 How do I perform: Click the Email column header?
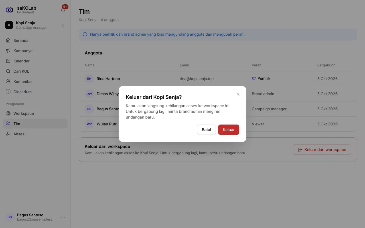click(184, 65)
